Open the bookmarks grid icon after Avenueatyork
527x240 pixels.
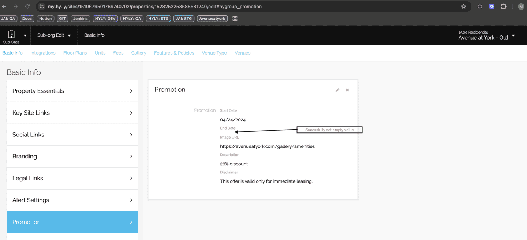235,19
